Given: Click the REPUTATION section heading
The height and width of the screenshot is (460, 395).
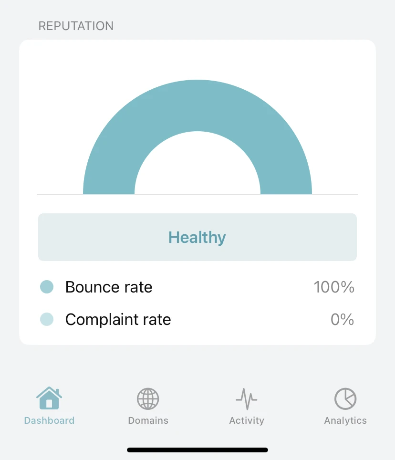Looking at the screenshot, I should pyautogui.click(x=76, y=26).
